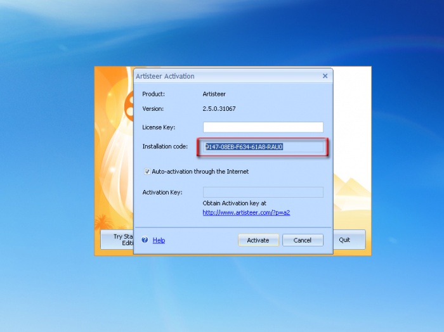The width and height of the screenshot is (444, 332).
Task: Click the Activate button
Action: (x=258, y=240)
